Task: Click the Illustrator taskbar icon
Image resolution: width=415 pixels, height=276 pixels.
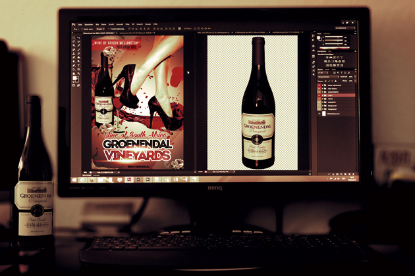Action: [x=138, y=179]
